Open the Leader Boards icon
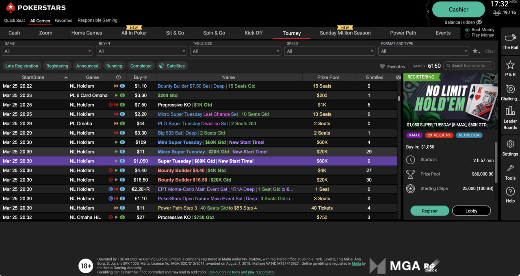Screen dimensions: 520x276 [510, 111]
